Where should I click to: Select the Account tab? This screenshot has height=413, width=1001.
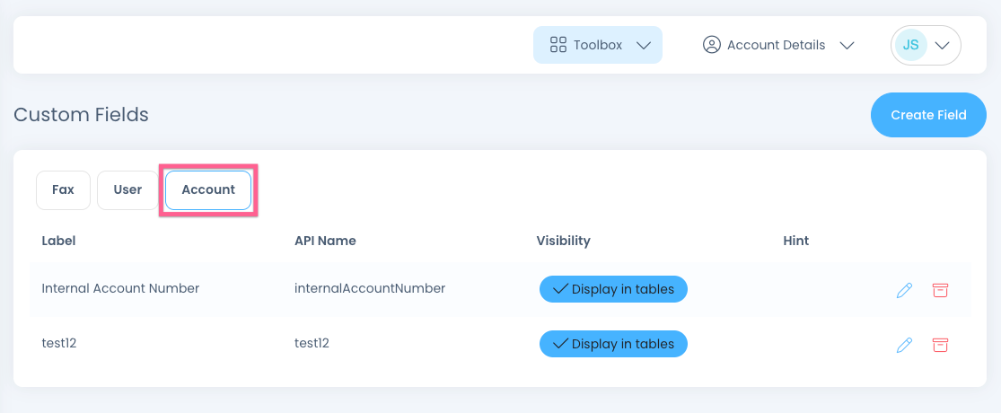(208, 189)
